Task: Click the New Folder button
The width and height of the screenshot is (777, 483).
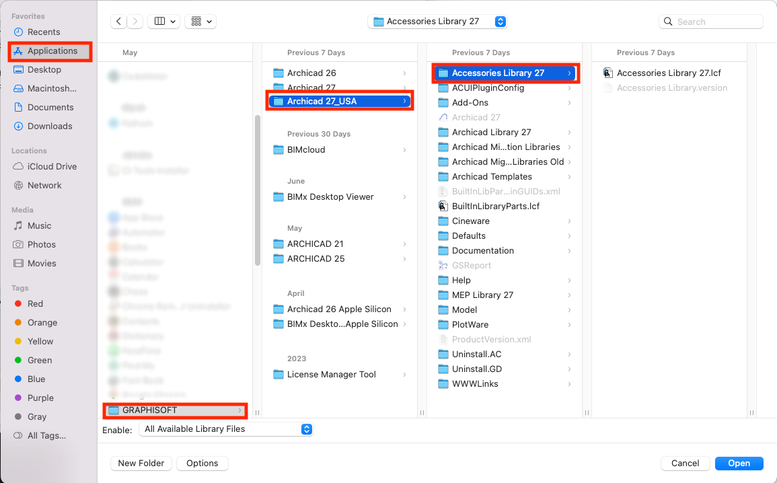Action: click(141, 463)
